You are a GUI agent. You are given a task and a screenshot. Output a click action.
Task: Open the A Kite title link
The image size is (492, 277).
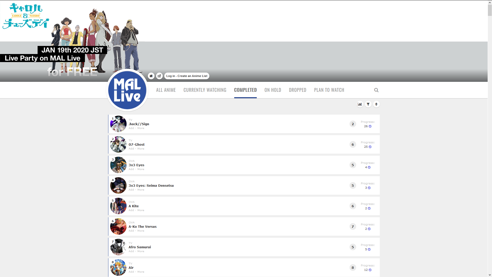tap(134, 206)
